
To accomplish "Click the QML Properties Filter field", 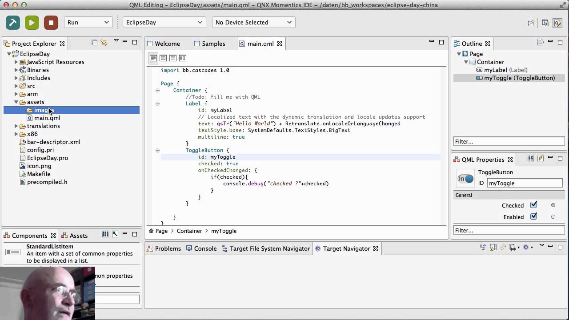I will click(x=509, y=230).
